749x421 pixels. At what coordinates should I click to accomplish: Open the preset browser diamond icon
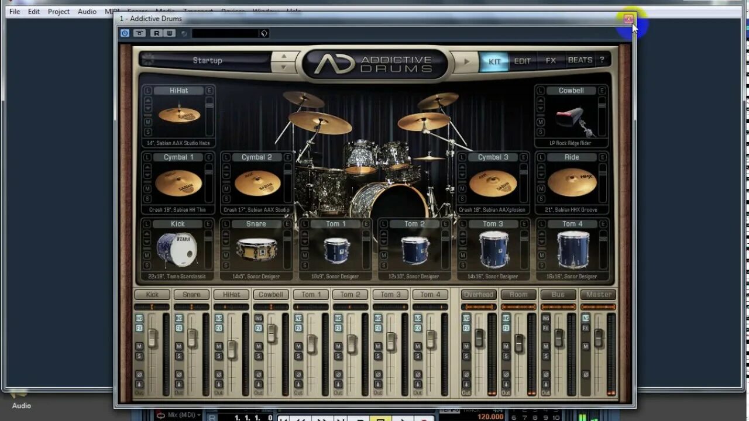click(264, 33)
